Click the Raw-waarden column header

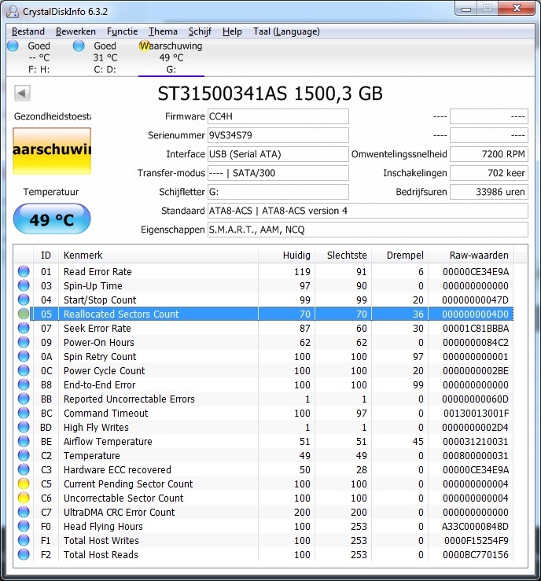click(x=471, y=255)
